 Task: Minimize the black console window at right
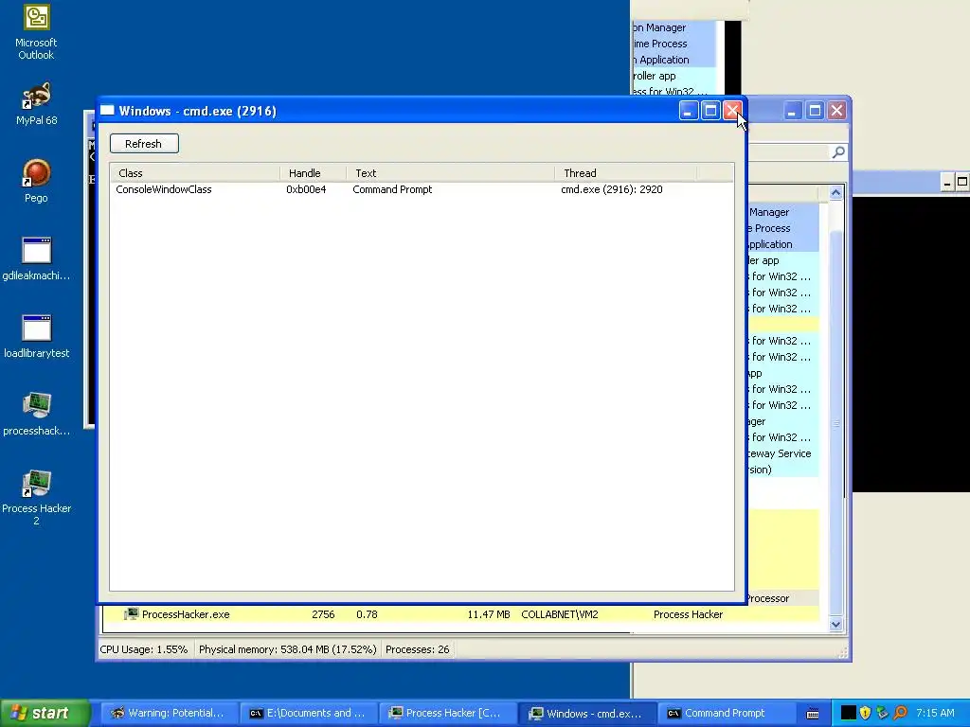pyautogui.click(x=946, y=182)
